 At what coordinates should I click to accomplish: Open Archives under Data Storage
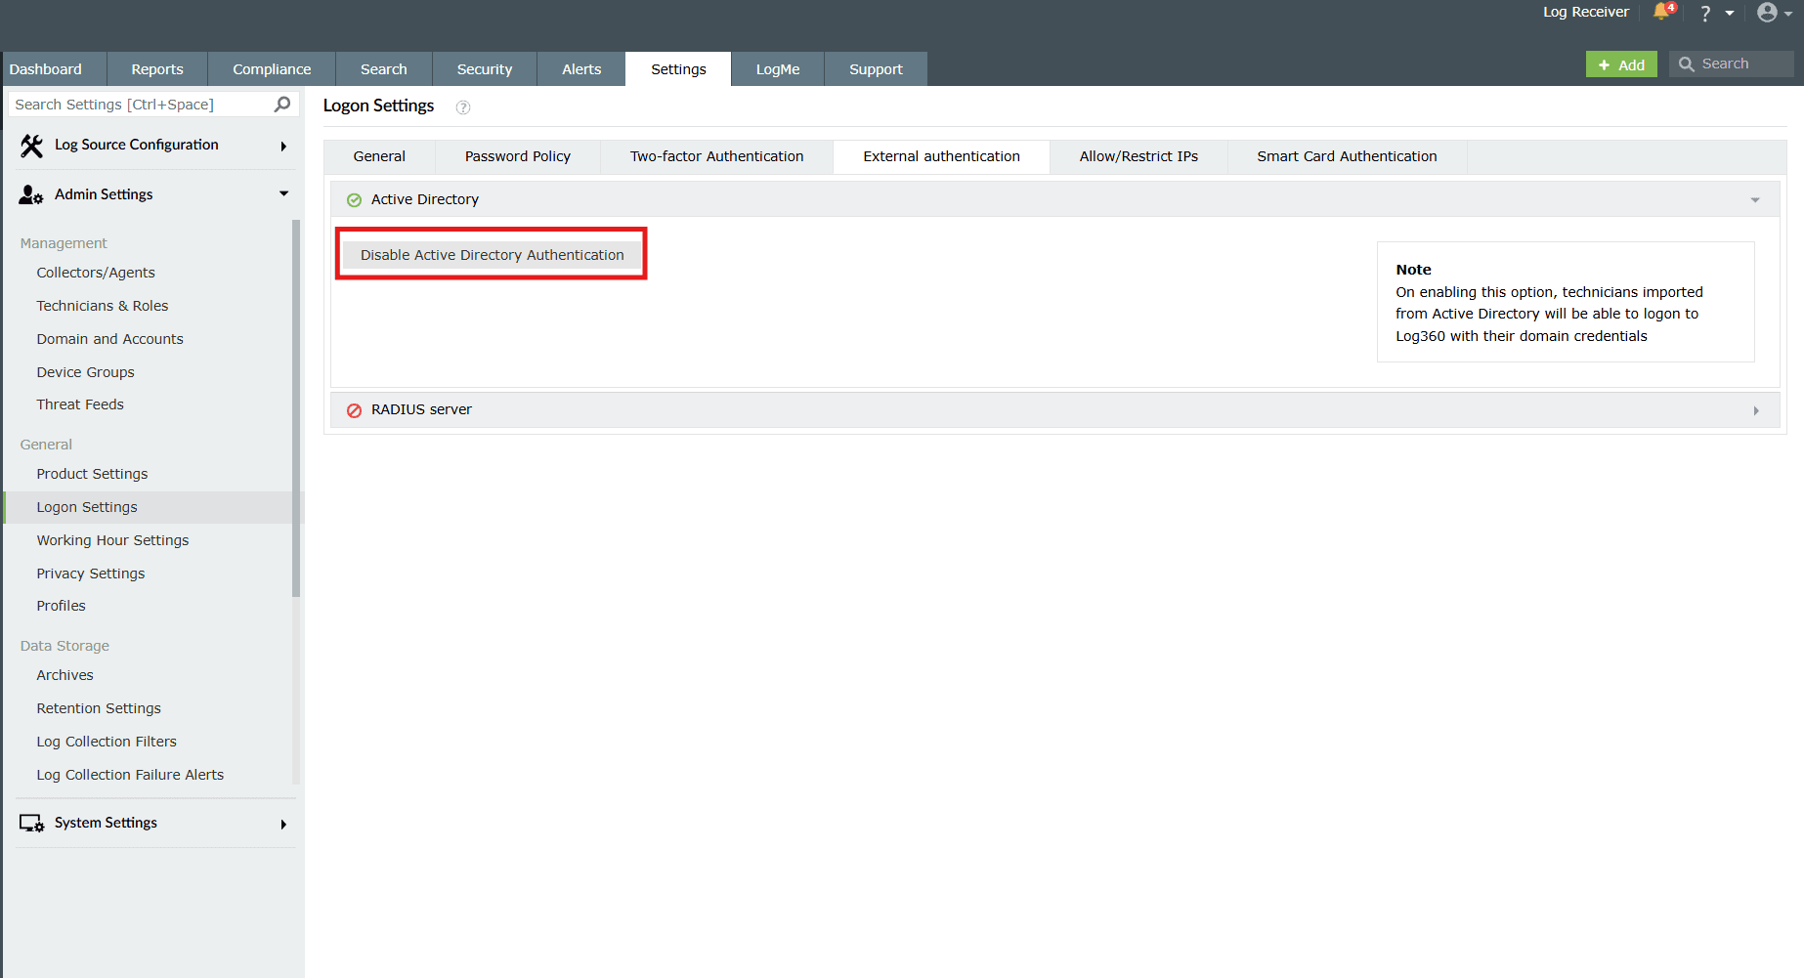tap(65, 675)
